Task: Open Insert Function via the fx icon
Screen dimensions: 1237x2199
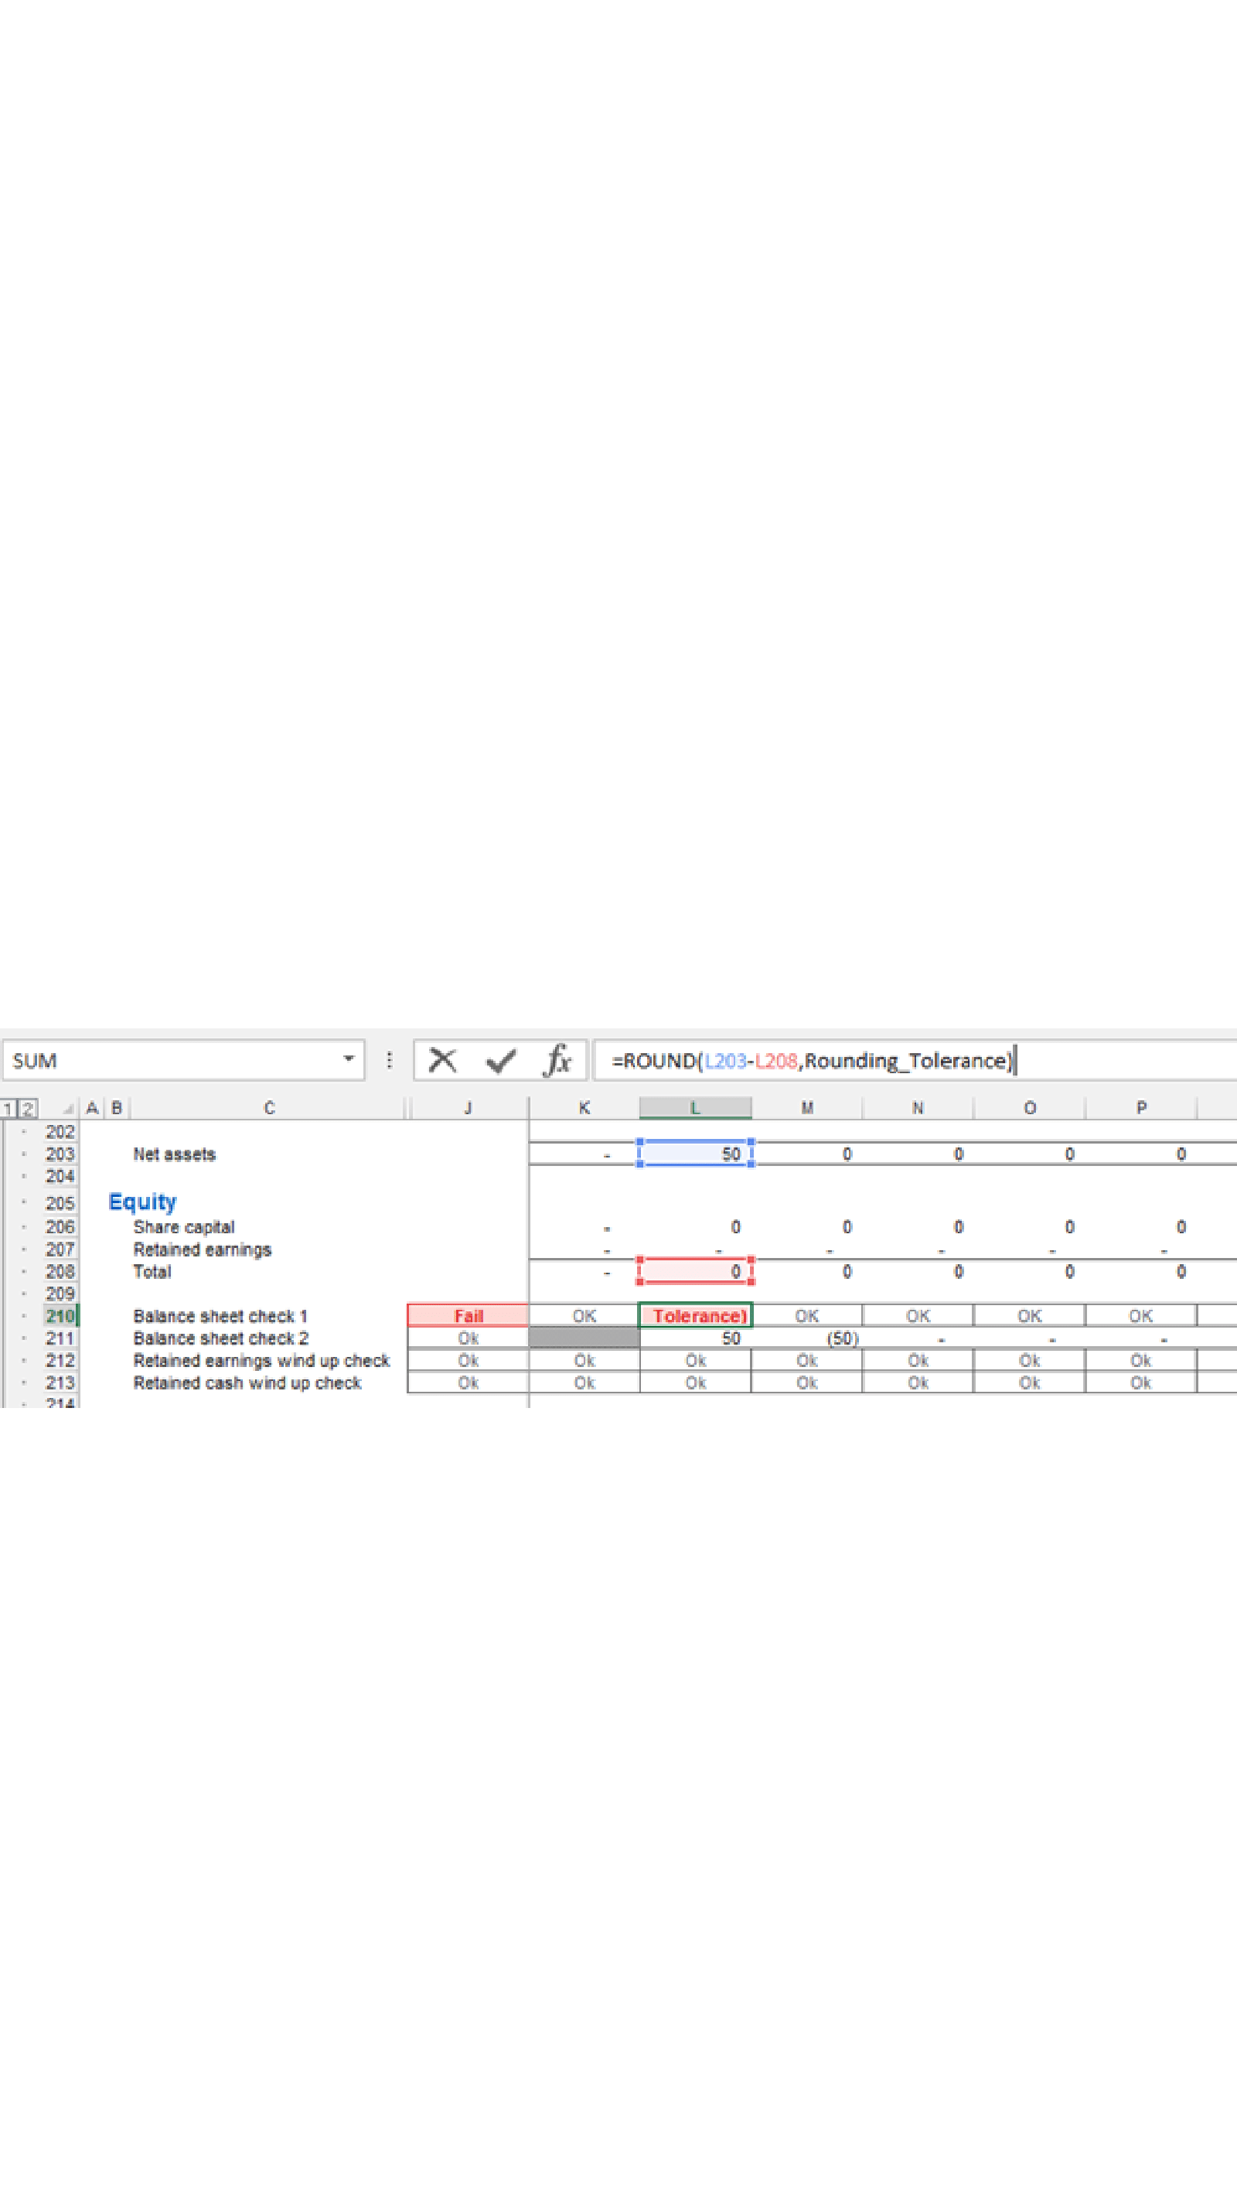Action: coord(557,1060)
